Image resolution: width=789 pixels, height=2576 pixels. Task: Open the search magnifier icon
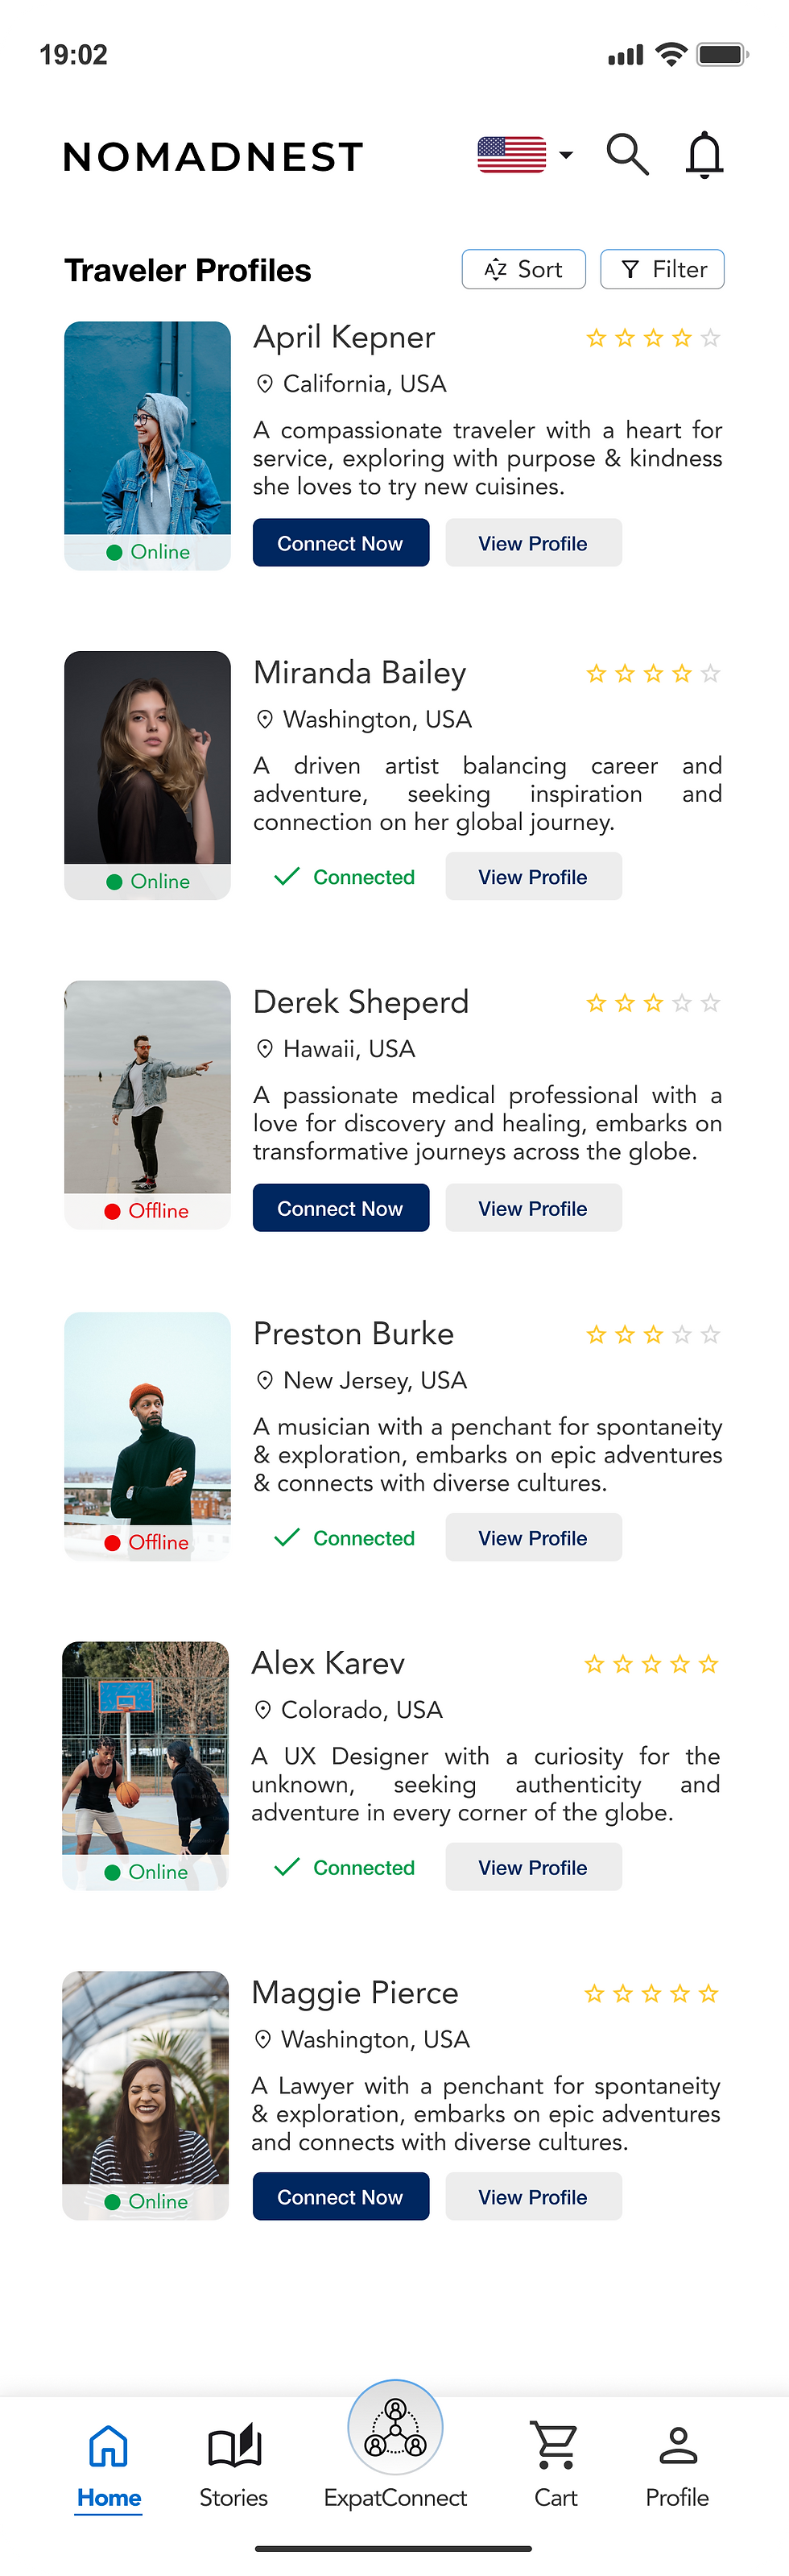(627, 155)
